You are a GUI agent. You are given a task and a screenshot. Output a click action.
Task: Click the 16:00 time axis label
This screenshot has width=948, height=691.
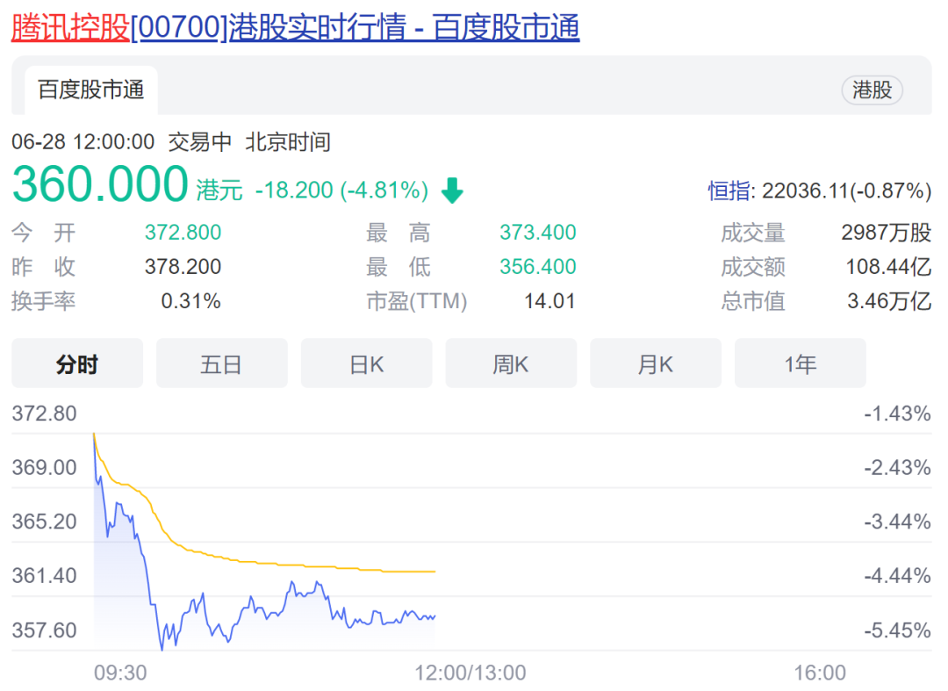820,673
